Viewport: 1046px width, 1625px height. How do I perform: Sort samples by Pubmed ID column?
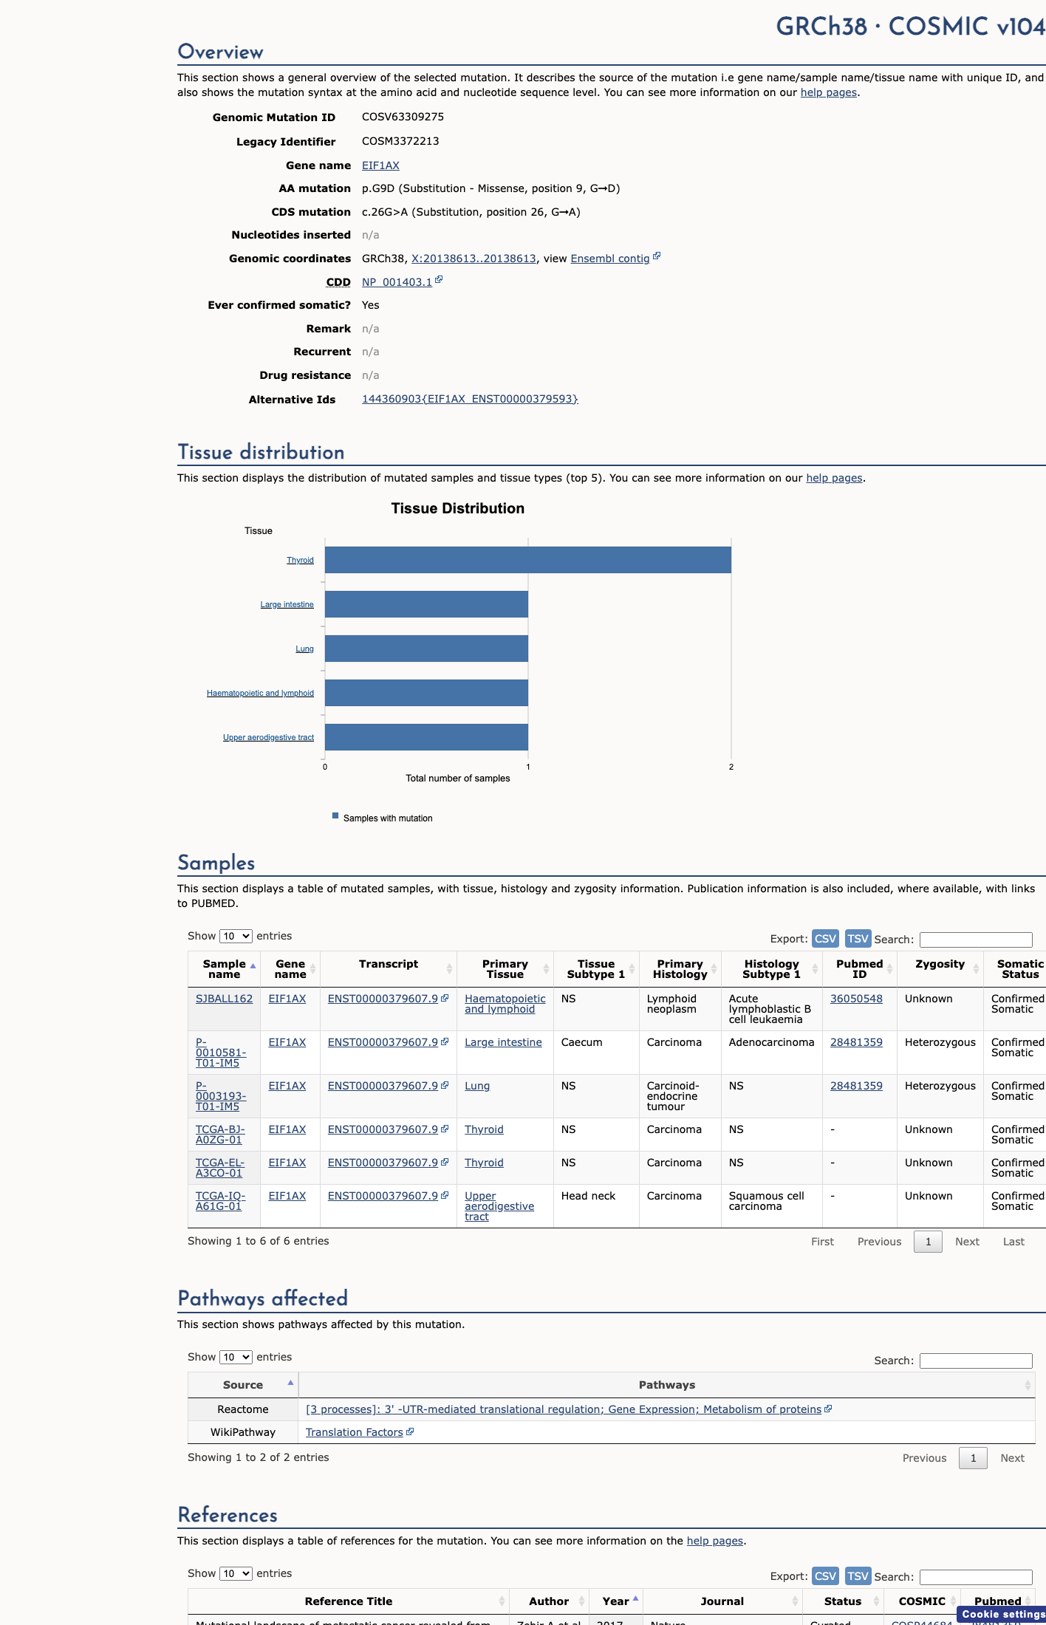(x=860, y=969)
